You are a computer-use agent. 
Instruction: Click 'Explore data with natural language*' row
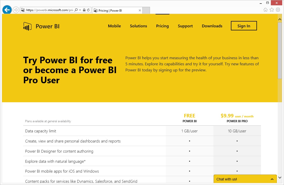pyautogui.click(x=142, y=161)
